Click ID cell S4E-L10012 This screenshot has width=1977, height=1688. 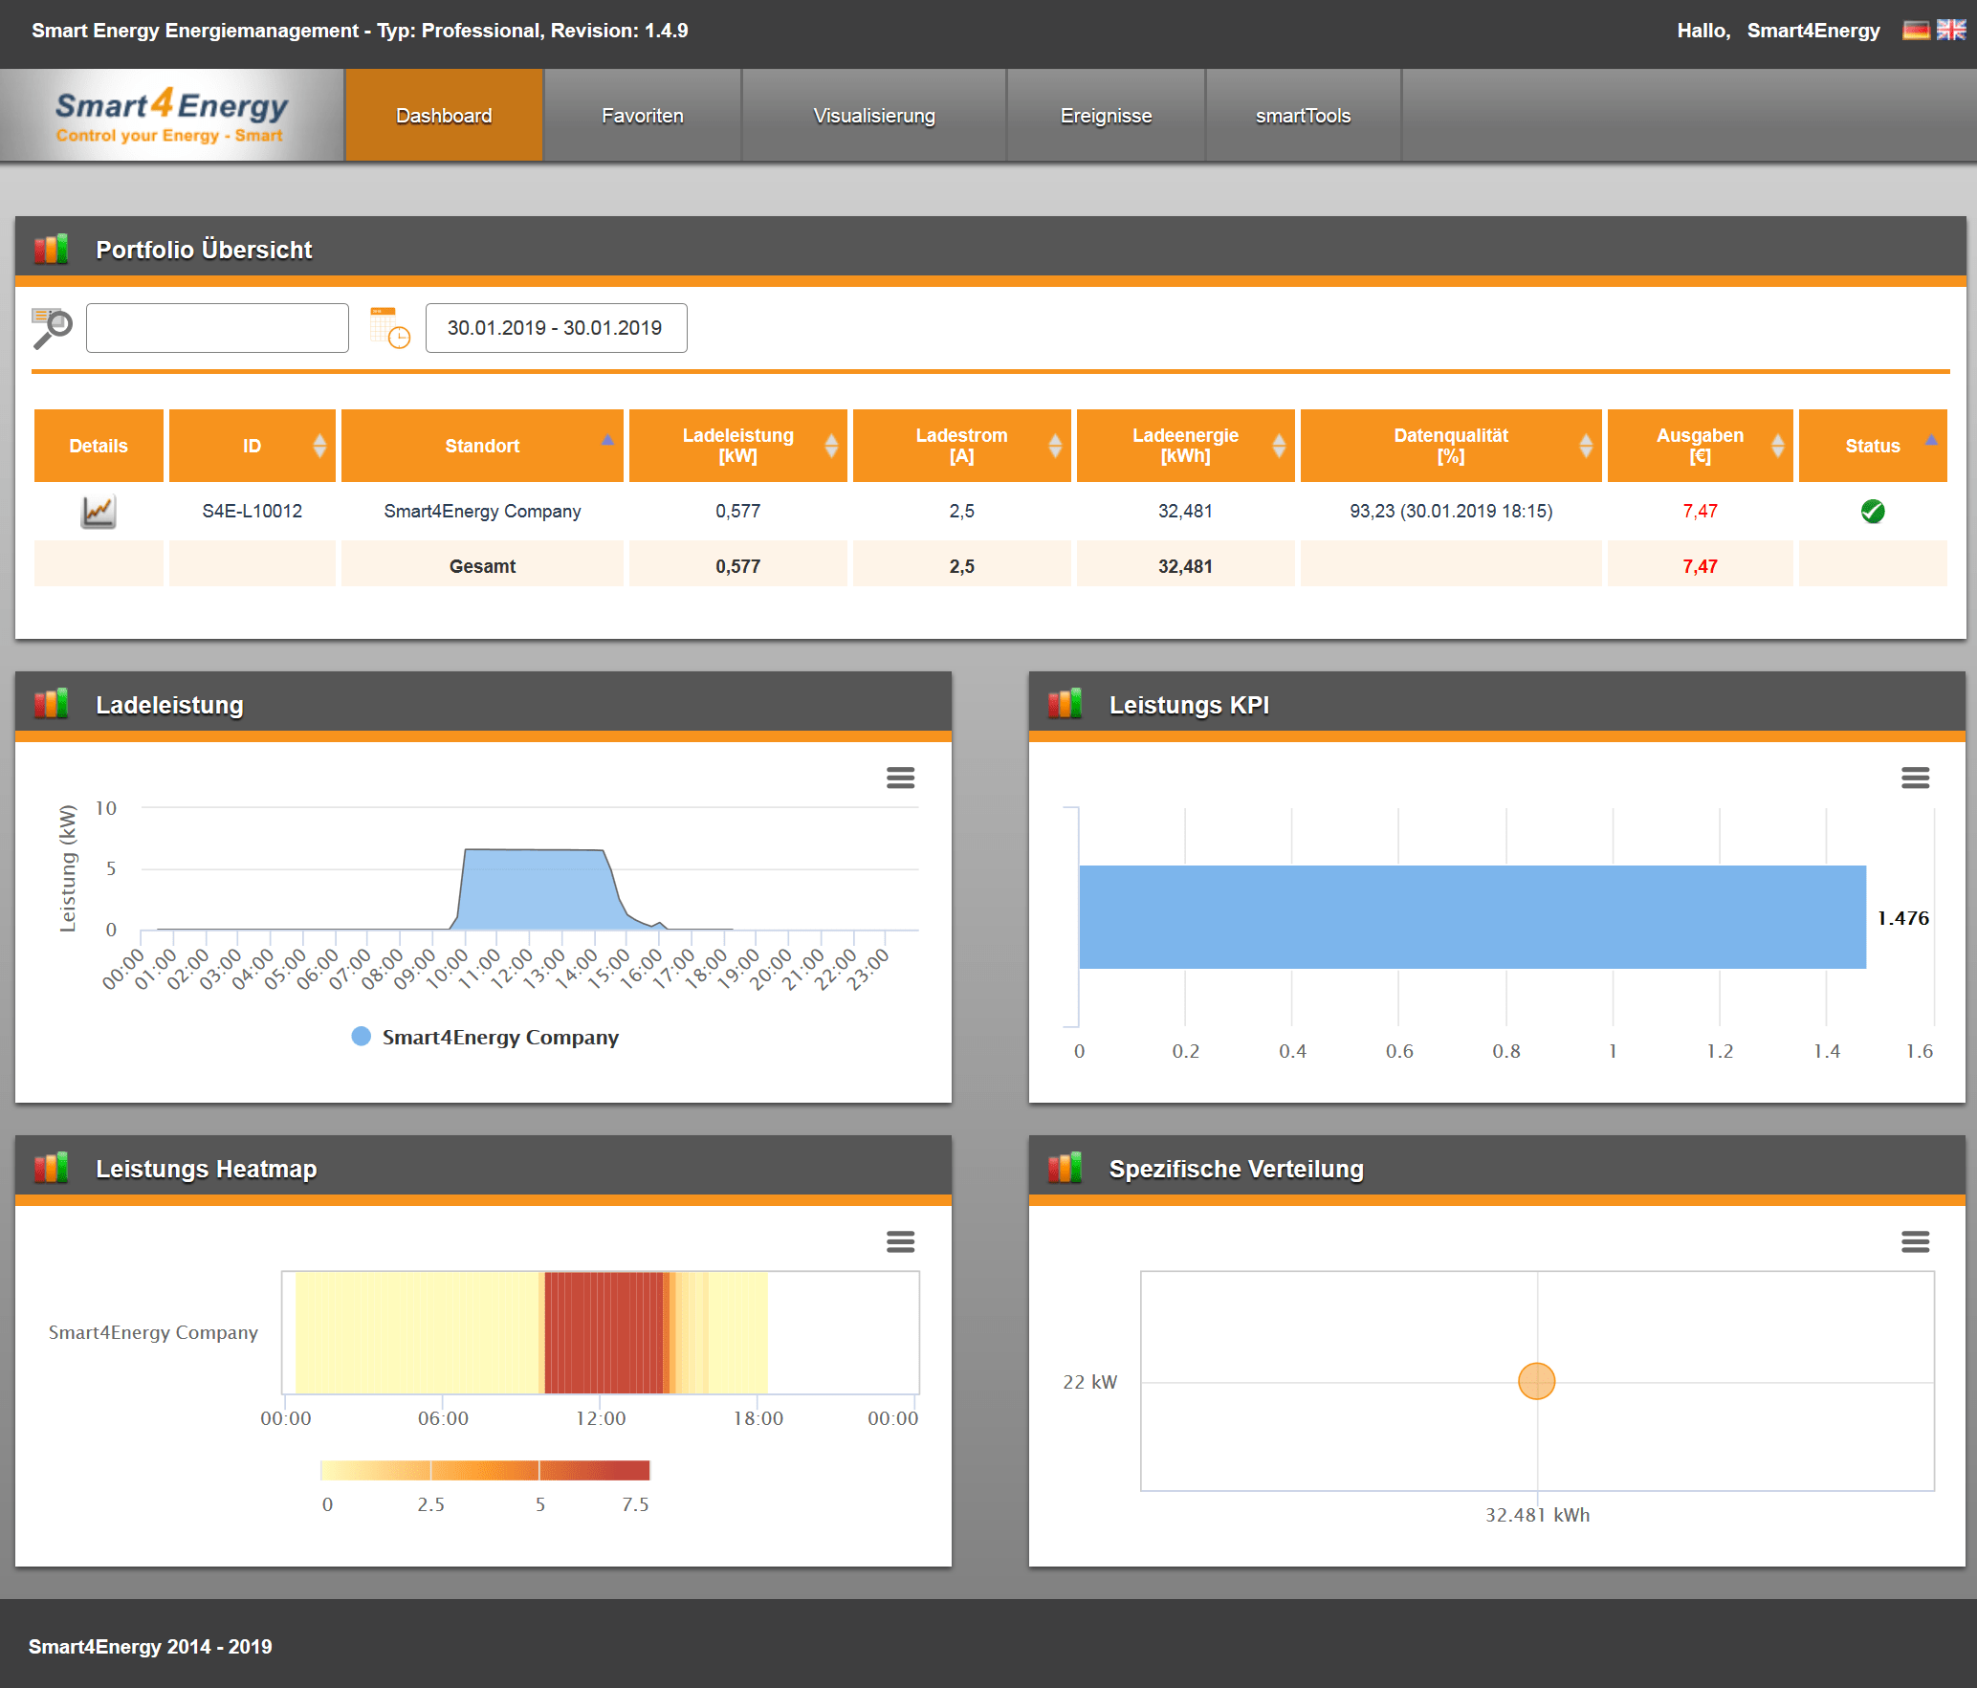coord(253,511)
